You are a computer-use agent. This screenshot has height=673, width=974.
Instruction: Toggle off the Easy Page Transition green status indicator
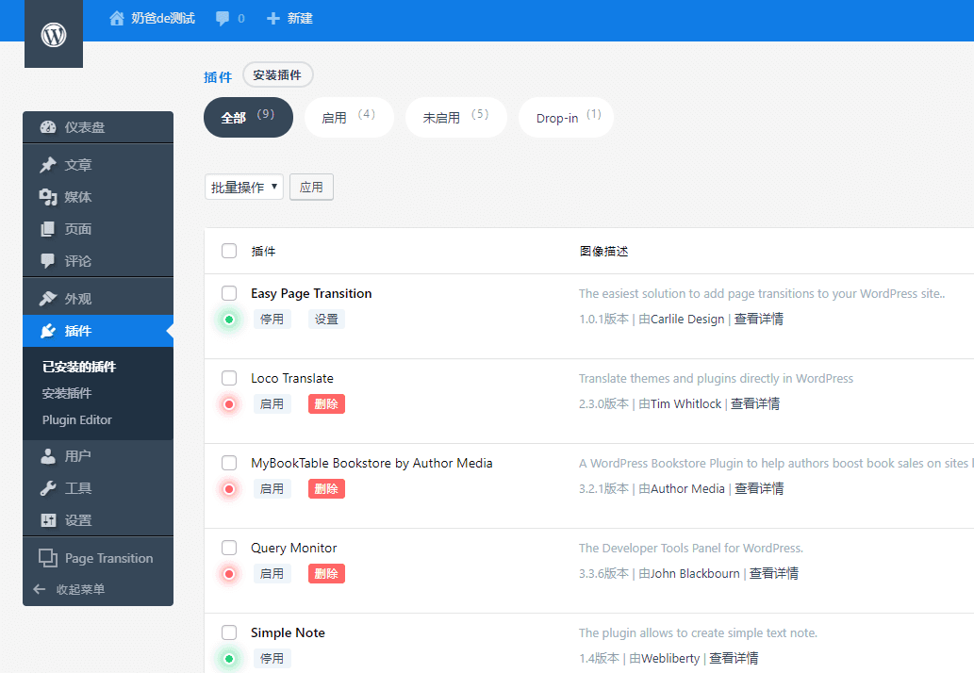[228, 319]
